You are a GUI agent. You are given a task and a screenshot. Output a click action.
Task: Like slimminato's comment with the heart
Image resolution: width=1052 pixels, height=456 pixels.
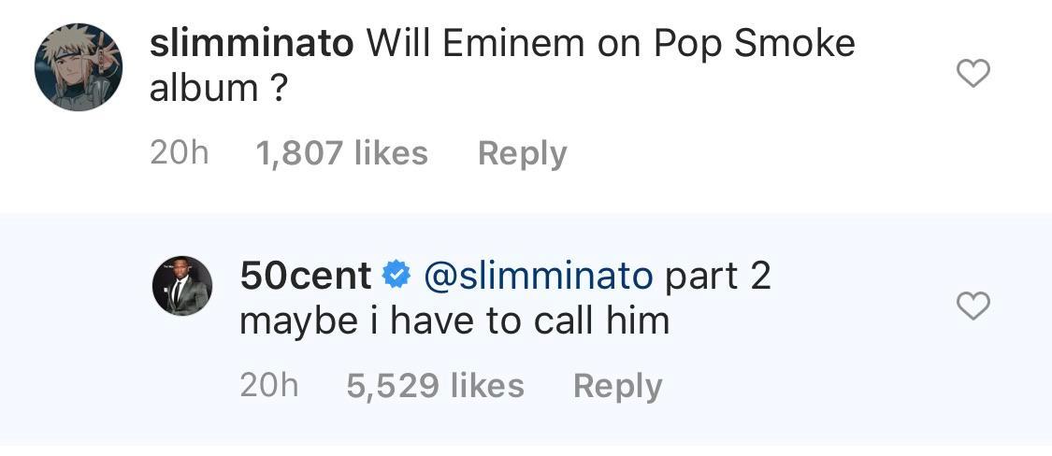pyautogui.click(x=973, y=74)
